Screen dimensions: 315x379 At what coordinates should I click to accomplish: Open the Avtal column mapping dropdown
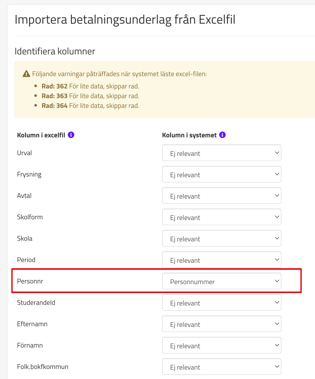[221, 196]
